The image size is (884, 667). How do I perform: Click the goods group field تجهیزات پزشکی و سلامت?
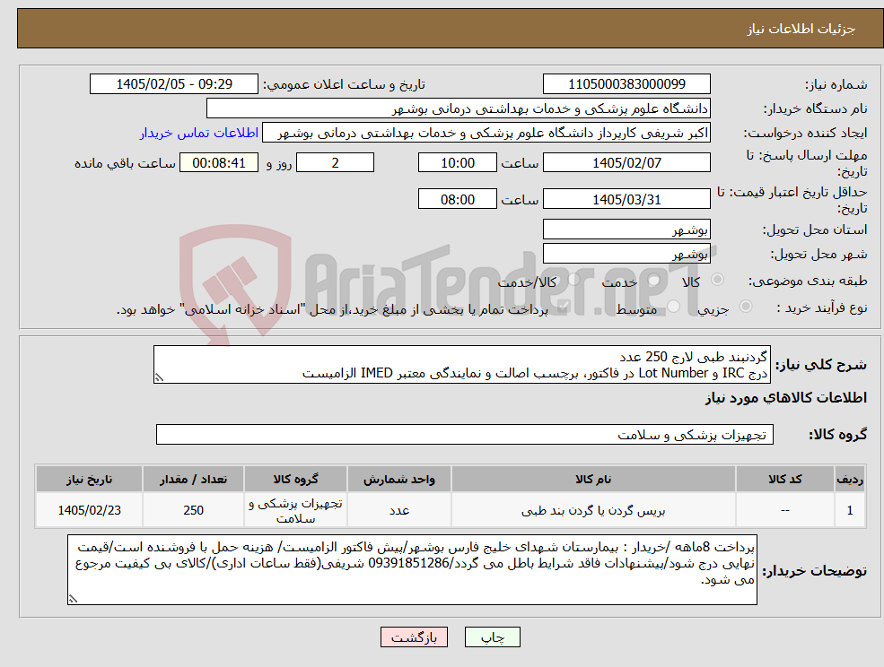coord(465,434)
